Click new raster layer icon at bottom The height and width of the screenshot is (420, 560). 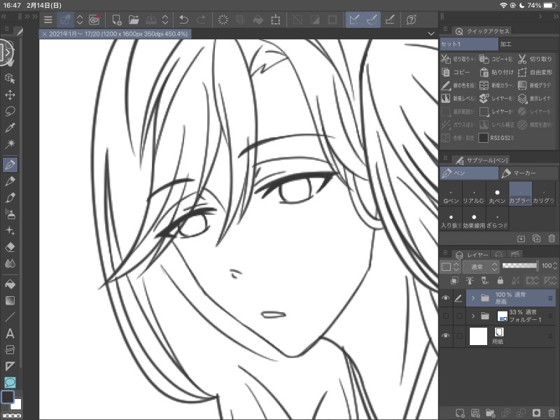click(x=460, y=413)
